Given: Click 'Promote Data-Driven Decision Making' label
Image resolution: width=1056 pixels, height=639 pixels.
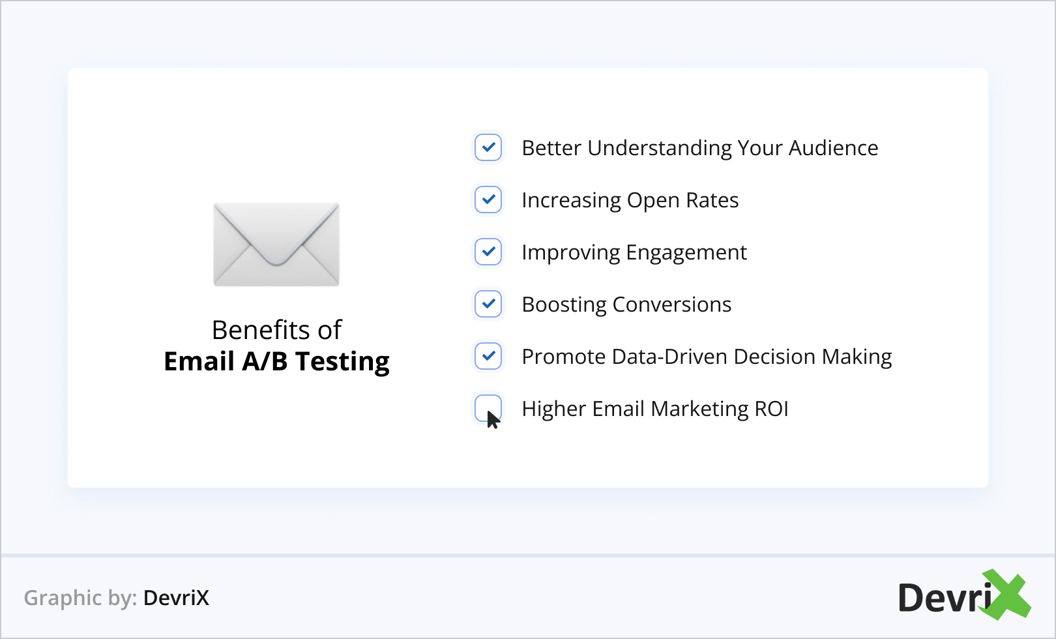Looking at the screenshot, I should (x=707, y=357).
